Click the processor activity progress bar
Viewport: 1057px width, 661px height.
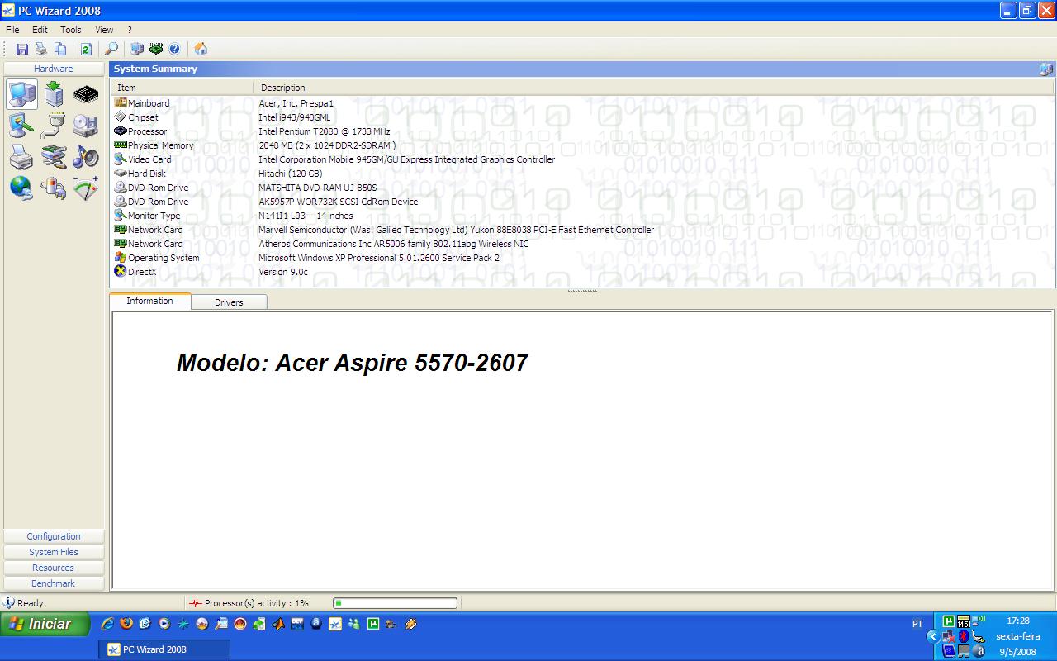[395, 603]
